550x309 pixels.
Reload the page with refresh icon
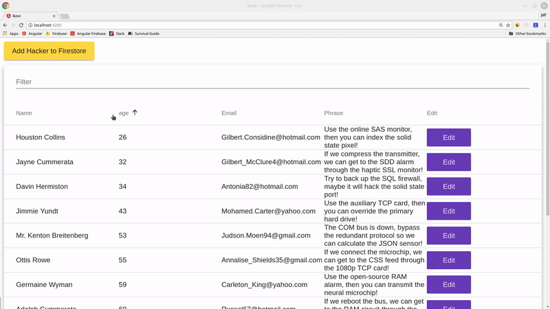(x=21, y=25)
